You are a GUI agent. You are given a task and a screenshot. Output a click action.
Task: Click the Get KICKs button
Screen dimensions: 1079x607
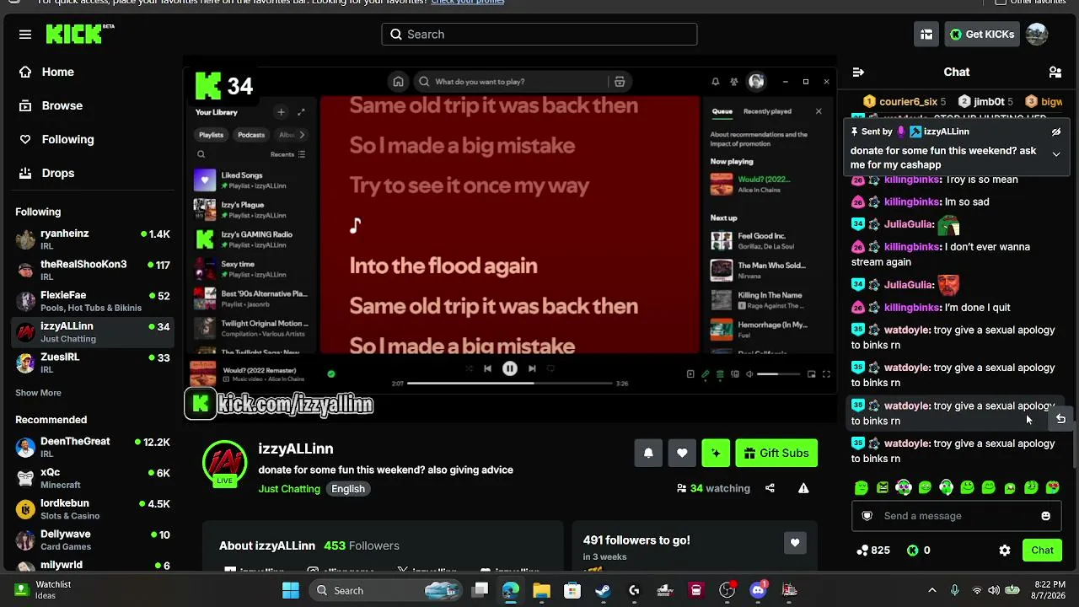[x=981, y=35]
